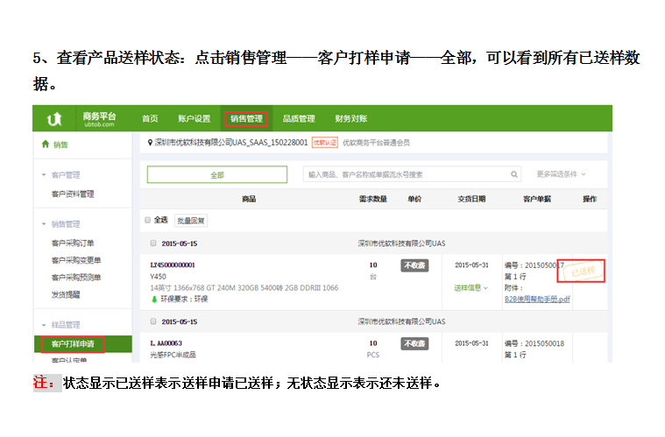Open the 品质管理 top menu
Screen dimensions: 665x437
(299, 119)
